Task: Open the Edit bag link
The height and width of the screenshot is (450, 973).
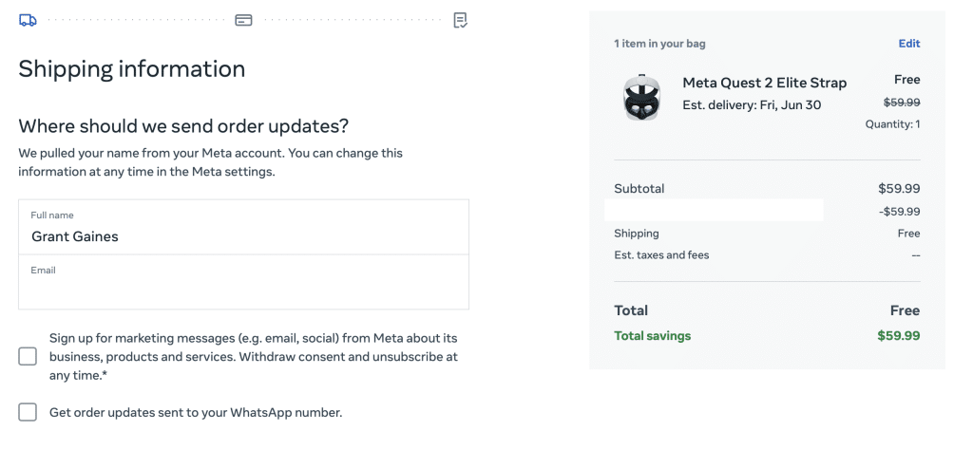Action: tap(909, 44)
